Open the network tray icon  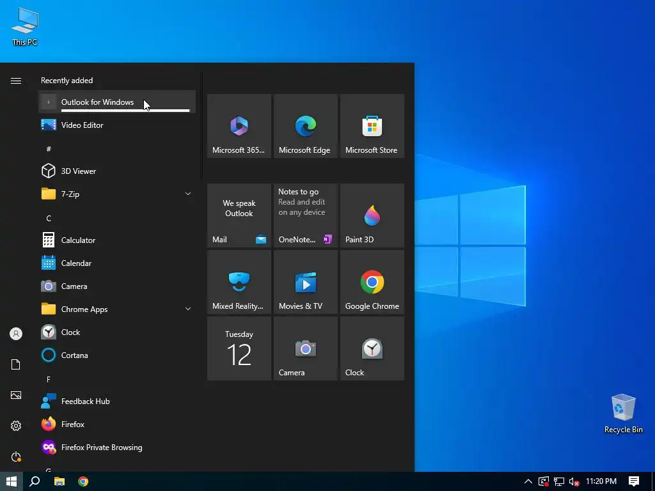pos(559,481)
